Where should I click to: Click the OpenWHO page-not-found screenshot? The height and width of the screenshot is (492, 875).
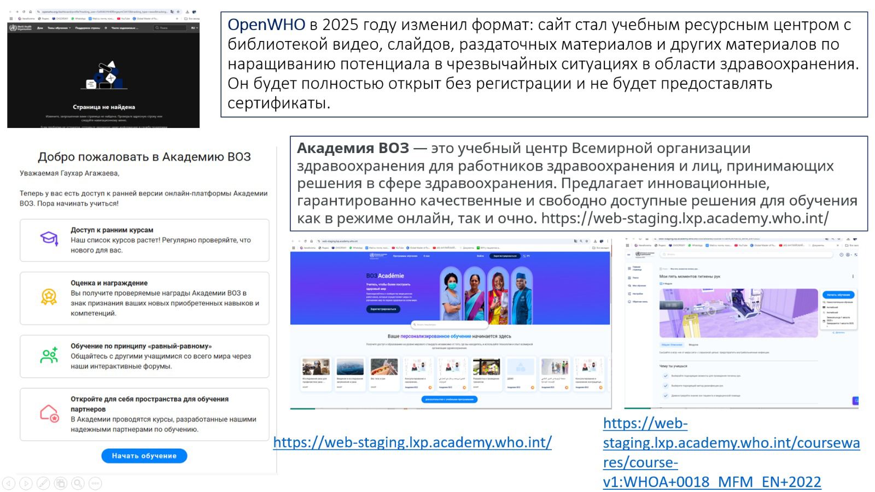[x=103, y=68]
